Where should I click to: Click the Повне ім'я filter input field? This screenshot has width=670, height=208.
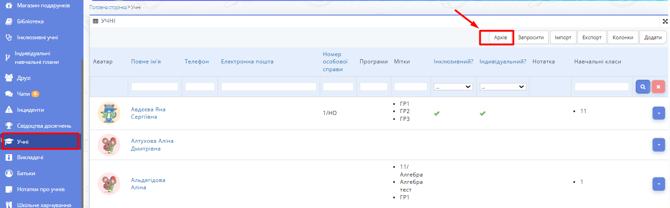[155, 87]
